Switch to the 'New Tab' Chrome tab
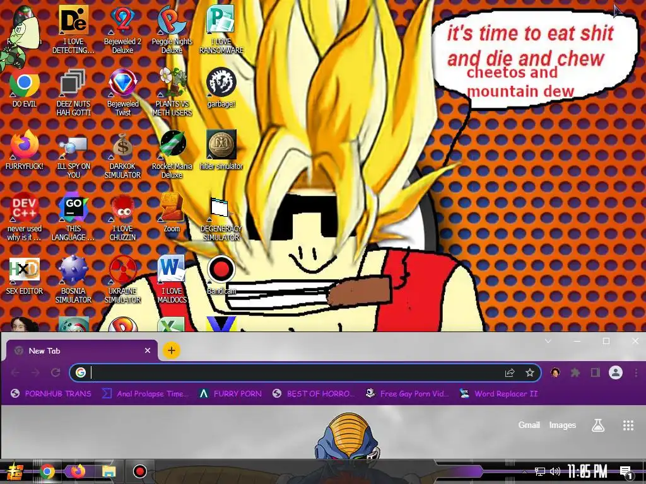The width and height of the screenshot is (646, 484). (81, 350)
